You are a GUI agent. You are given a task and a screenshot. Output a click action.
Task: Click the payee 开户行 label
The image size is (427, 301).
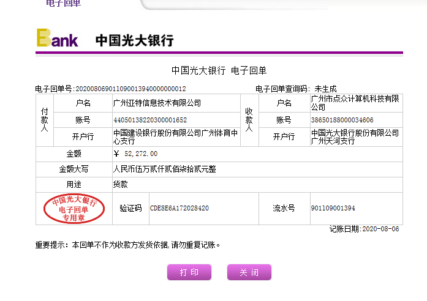(x=284, y=137)
